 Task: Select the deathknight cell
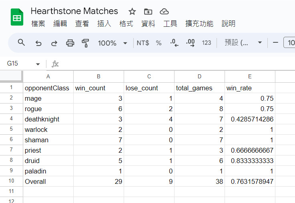pyautogui.click(x=48, y=119)
